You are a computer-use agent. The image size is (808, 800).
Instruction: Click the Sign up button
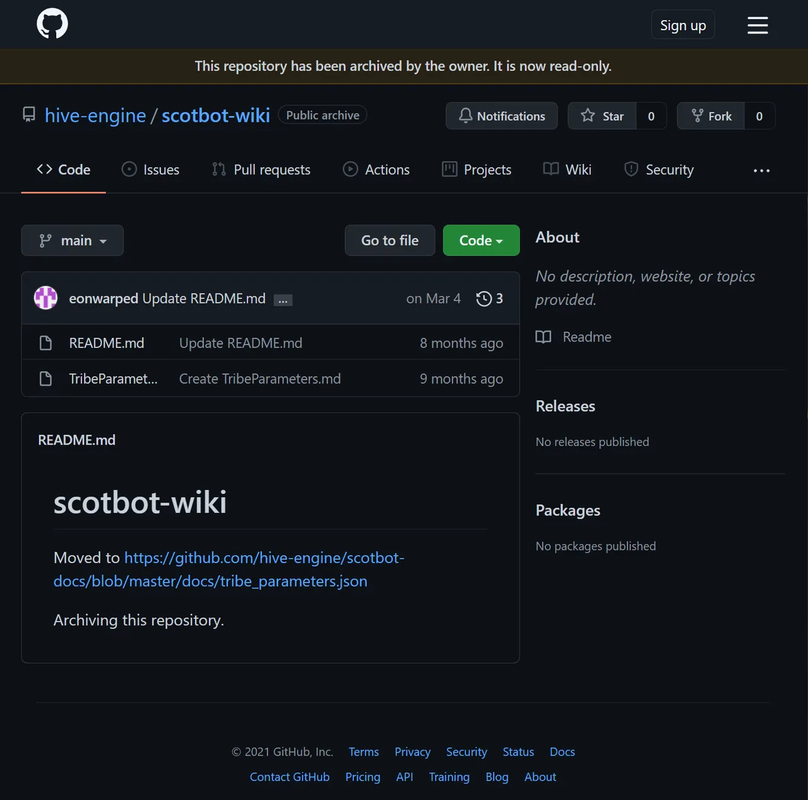pyautogui.click(x=683, y=25)
